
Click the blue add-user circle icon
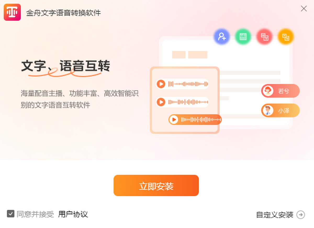click(x=222, y=37)
